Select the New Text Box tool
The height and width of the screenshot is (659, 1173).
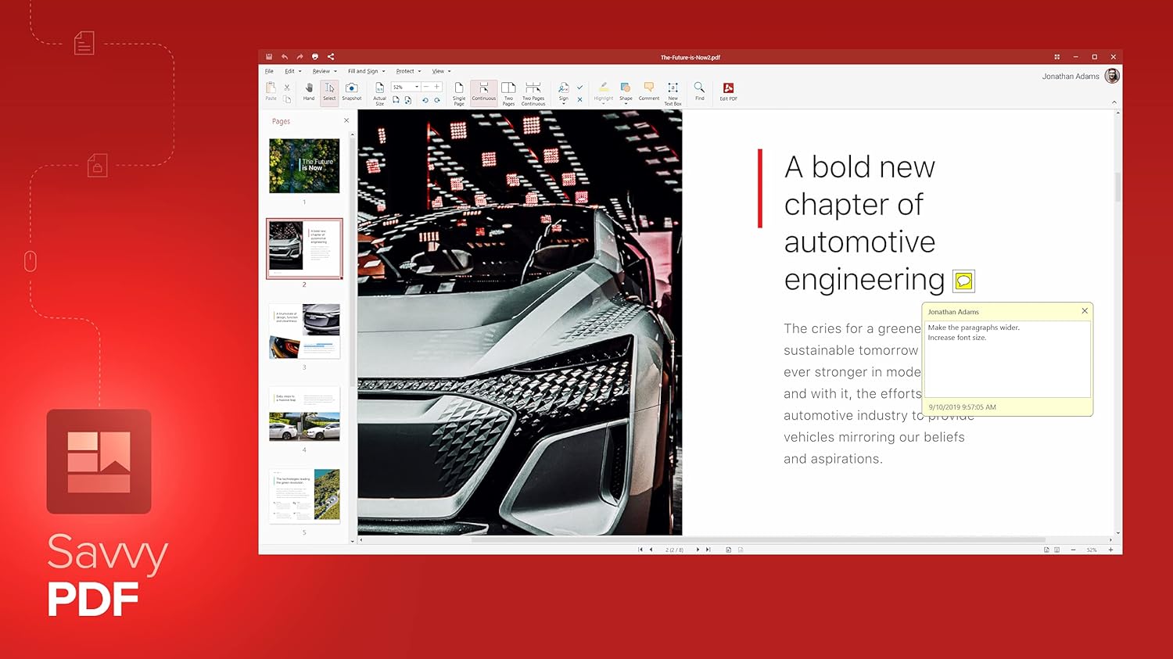(673, 89)
